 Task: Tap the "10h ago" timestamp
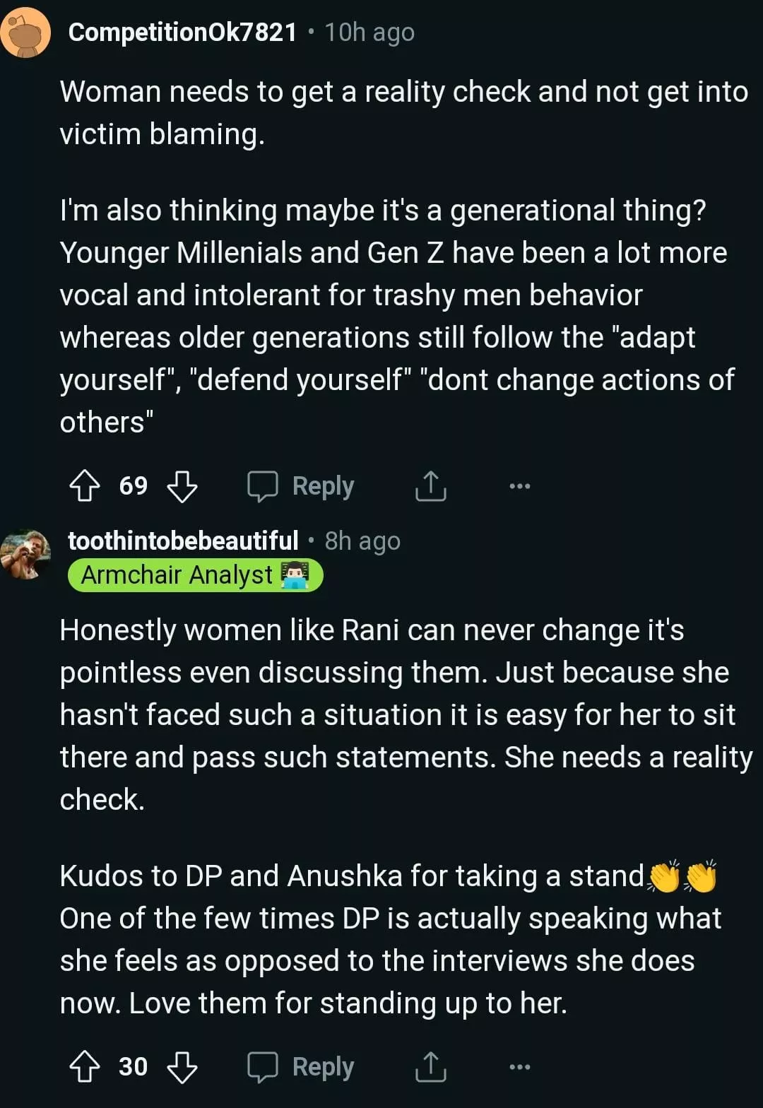(369, 32)
